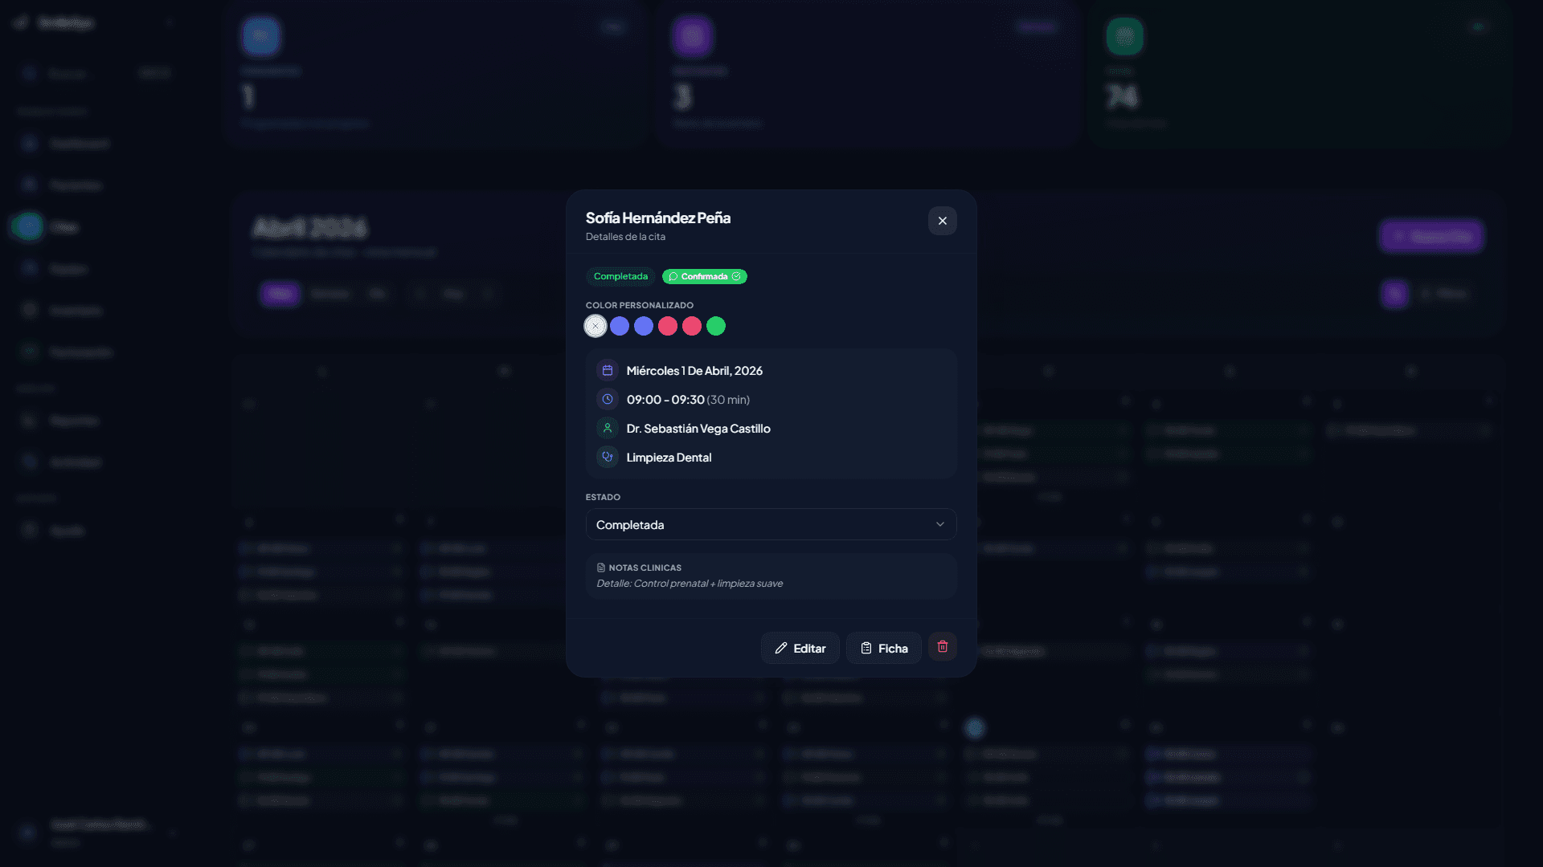The image size is (1543, 867).
Task: Click the (30 min) duration text
Action: click(728, 399)
